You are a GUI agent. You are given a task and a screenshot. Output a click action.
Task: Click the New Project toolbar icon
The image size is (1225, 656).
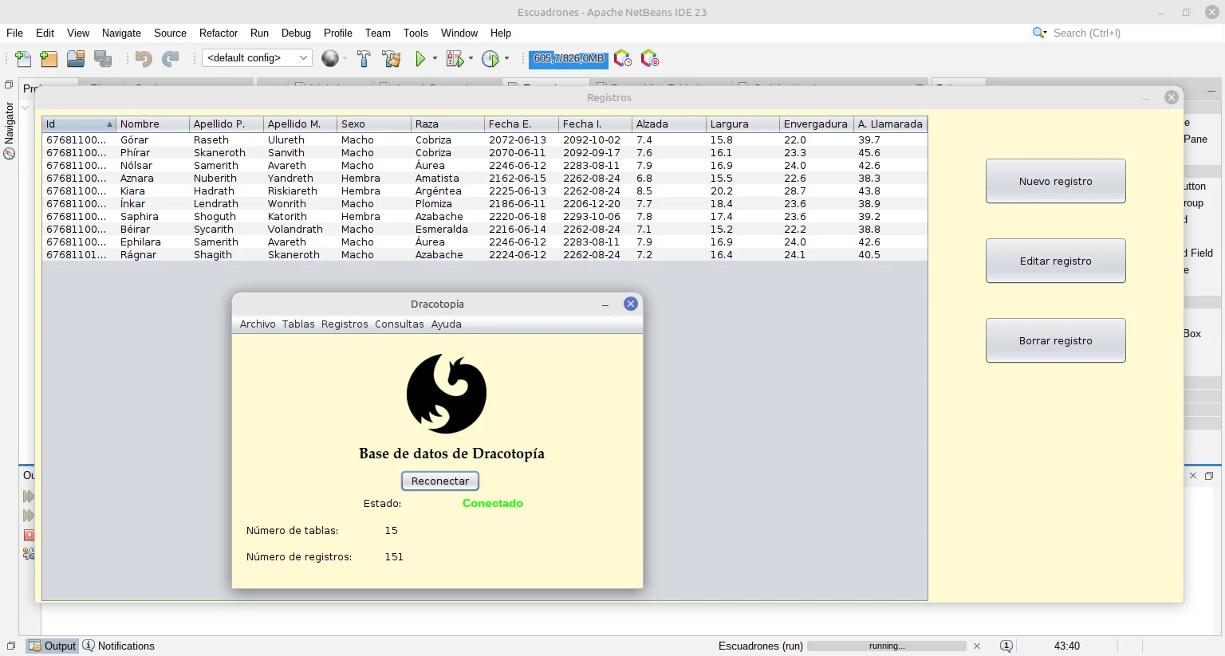[49, 58]
